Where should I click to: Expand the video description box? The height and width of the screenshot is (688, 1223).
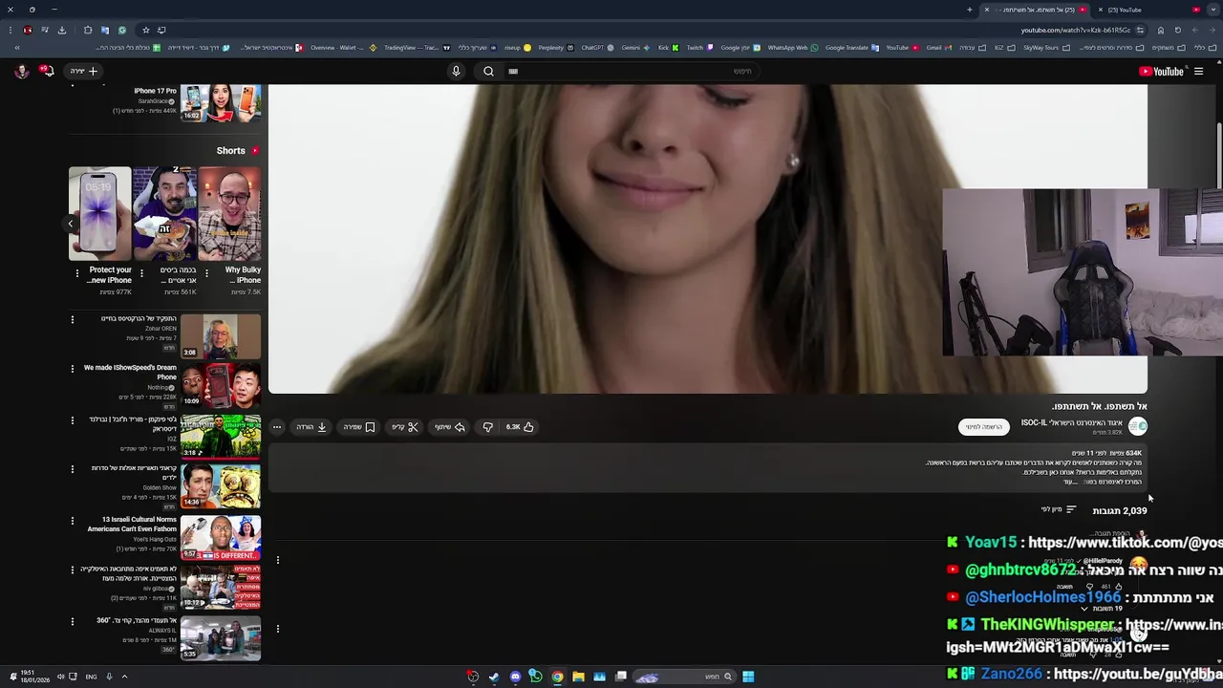[707, 468]
